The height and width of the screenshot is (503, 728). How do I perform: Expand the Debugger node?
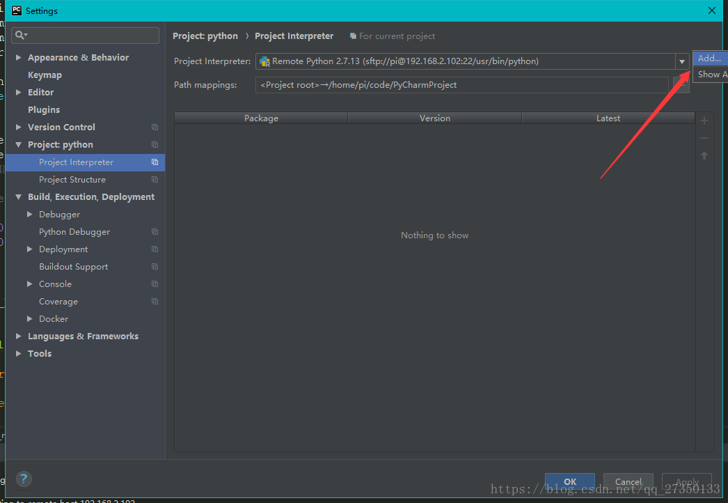(x=30, y=215)
